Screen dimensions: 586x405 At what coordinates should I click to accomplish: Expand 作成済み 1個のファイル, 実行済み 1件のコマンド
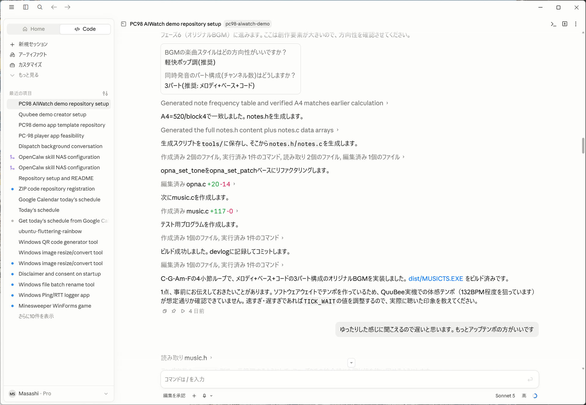coord(222,238)
